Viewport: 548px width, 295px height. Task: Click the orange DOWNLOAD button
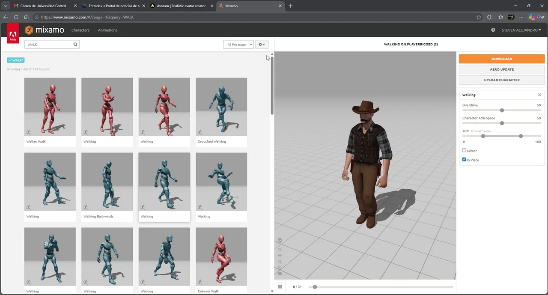[x=502, y=59]
